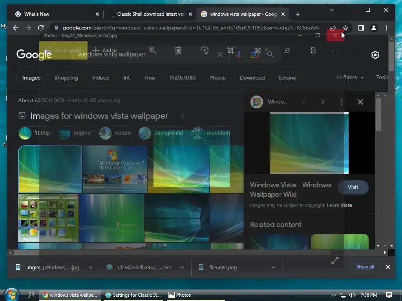The height and width of the screenshot is (301, 402).
Task: Click the Chrome page vertical scrollbar thumb
Action: click(x=391, y=56)
